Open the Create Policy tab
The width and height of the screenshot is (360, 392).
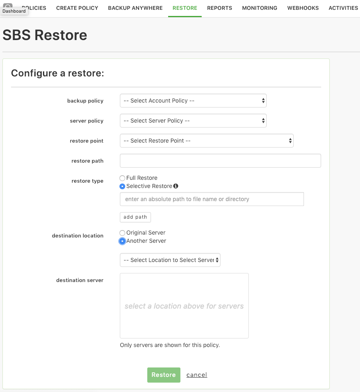(x=77, y=8)
